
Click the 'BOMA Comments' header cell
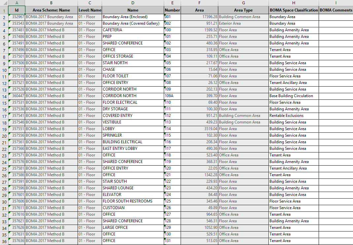pyautogui.click(x=336, y=10)
